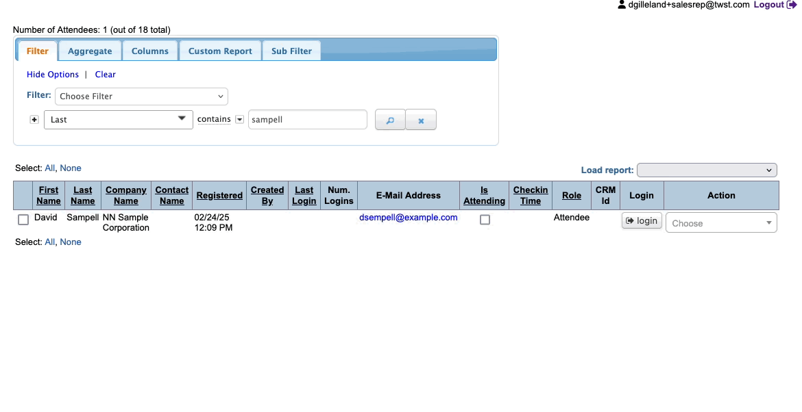The width and height of the screenshot is (802, 412).
Task: Click the NN Sample Corporation cell
Action: (x=126, y=222)
